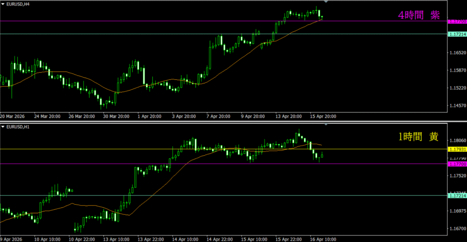Select the EURUSD,H1 chart title
The image size is (467, 242).
click(x=18, y=126)
